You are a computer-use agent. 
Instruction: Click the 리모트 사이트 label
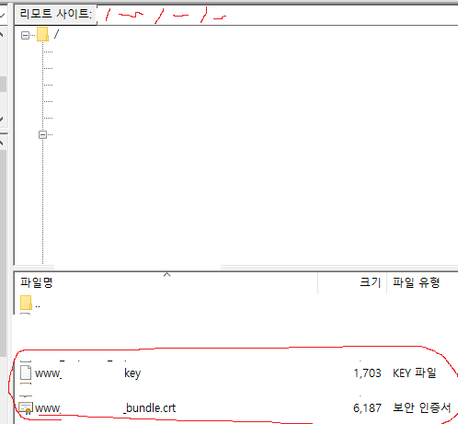coord(56,14)
